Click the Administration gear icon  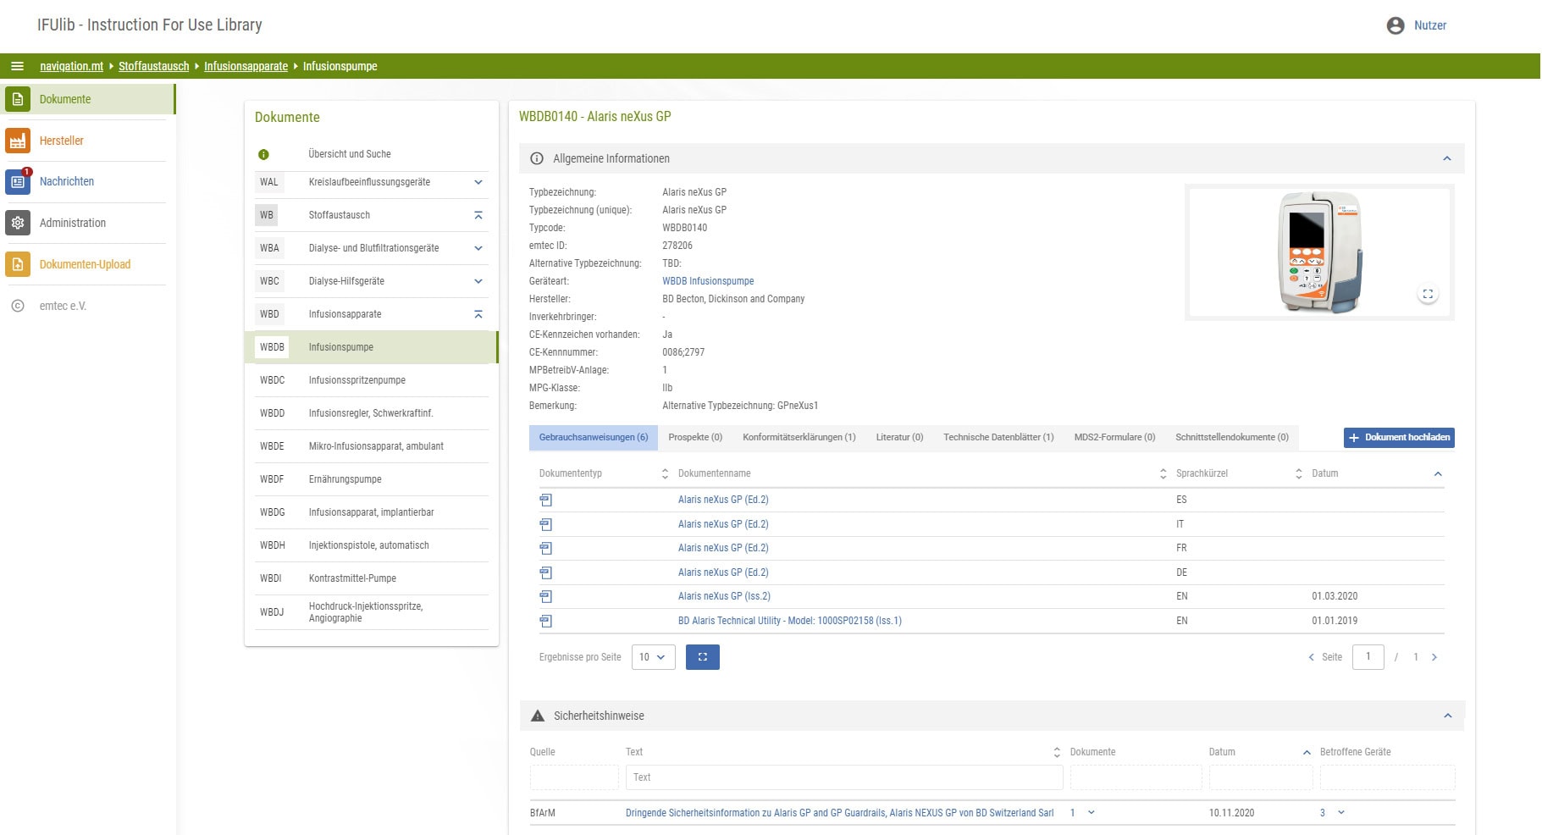[x=18, y=223]
